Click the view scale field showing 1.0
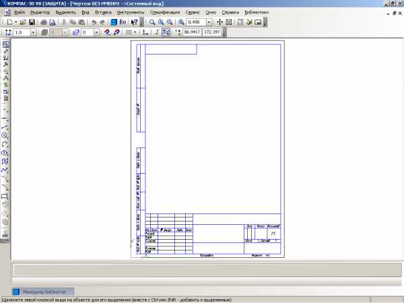404x303 pixels. point(22,32)
